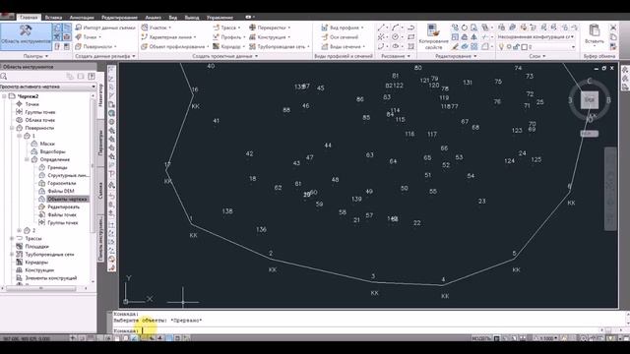This screenshot has width=630, height=354.
Task: Open the Область инструментов (Toolspace) button
Action: [x=27, y=36]
